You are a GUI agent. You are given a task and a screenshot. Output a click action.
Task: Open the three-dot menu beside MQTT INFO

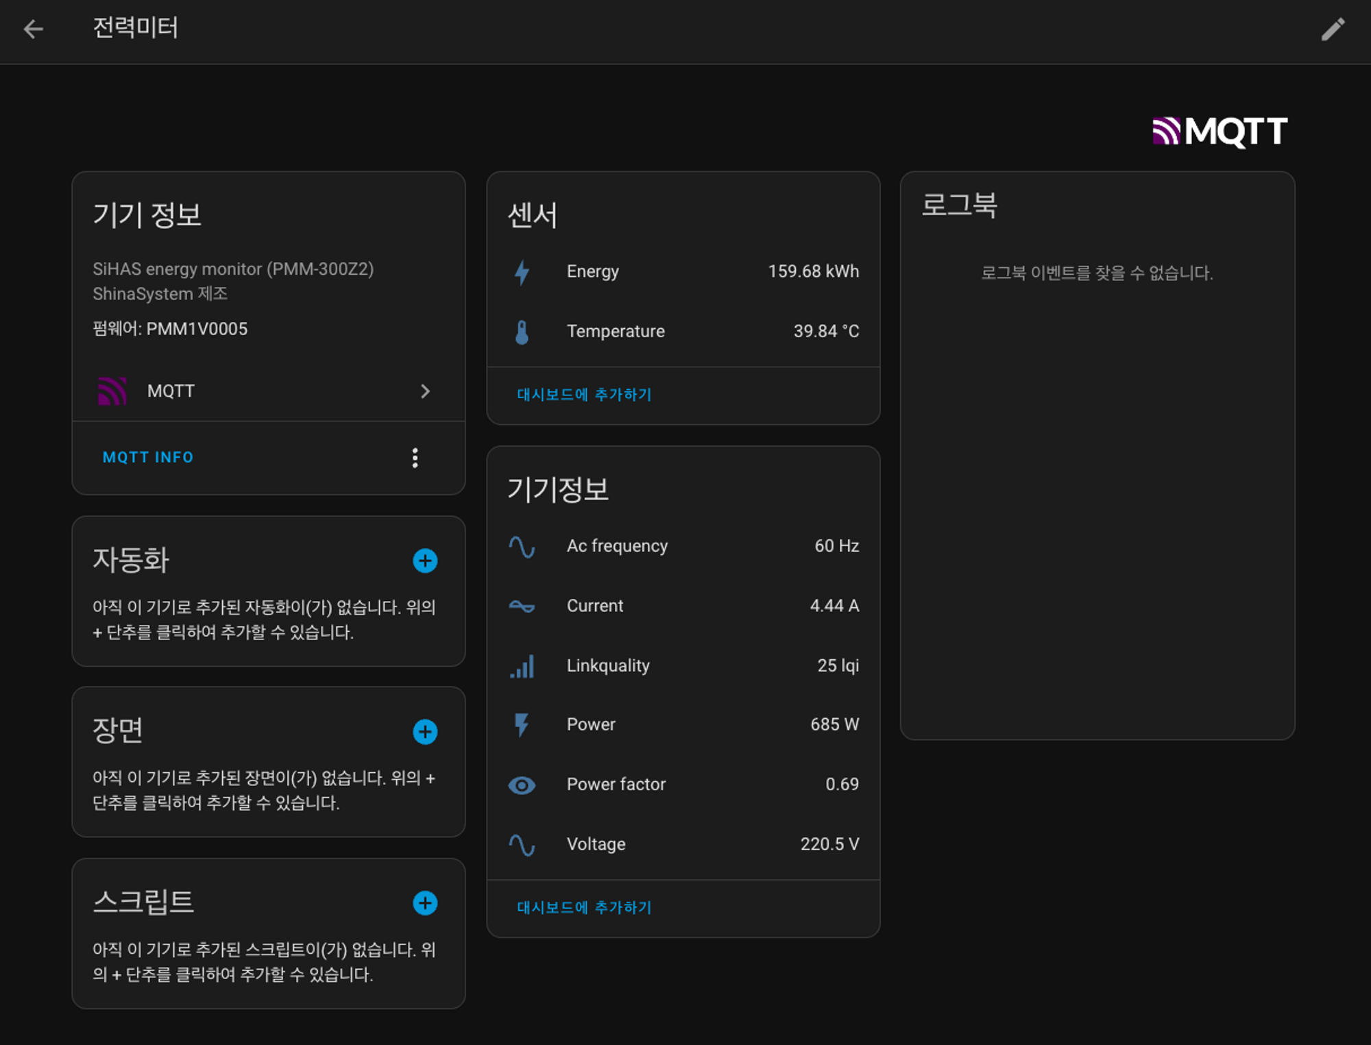(415, 458)
